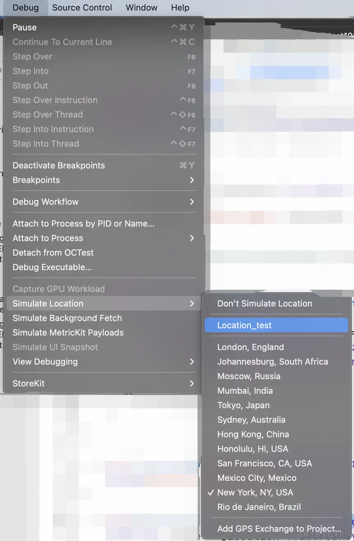Expand the Debug Workflow submenu arrow
Image resolution: width=354 pixels, height=541 pixels.
tap(192, 202)
